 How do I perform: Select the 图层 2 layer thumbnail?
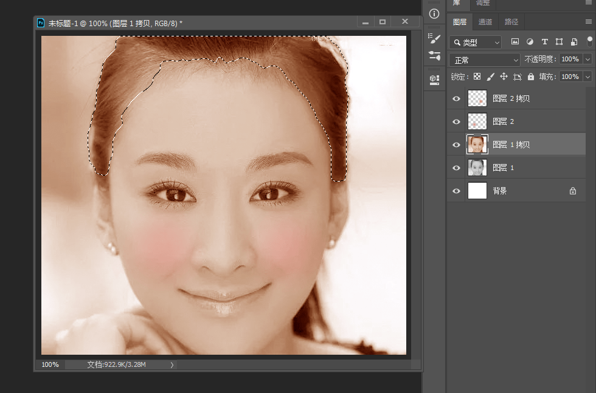click(x=477, y=121)
